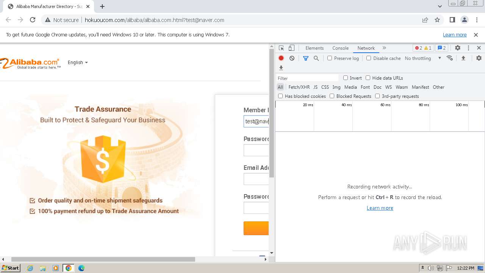Click the inspect element picker icon
485x273 pixels.
click(x=281, y=48)
